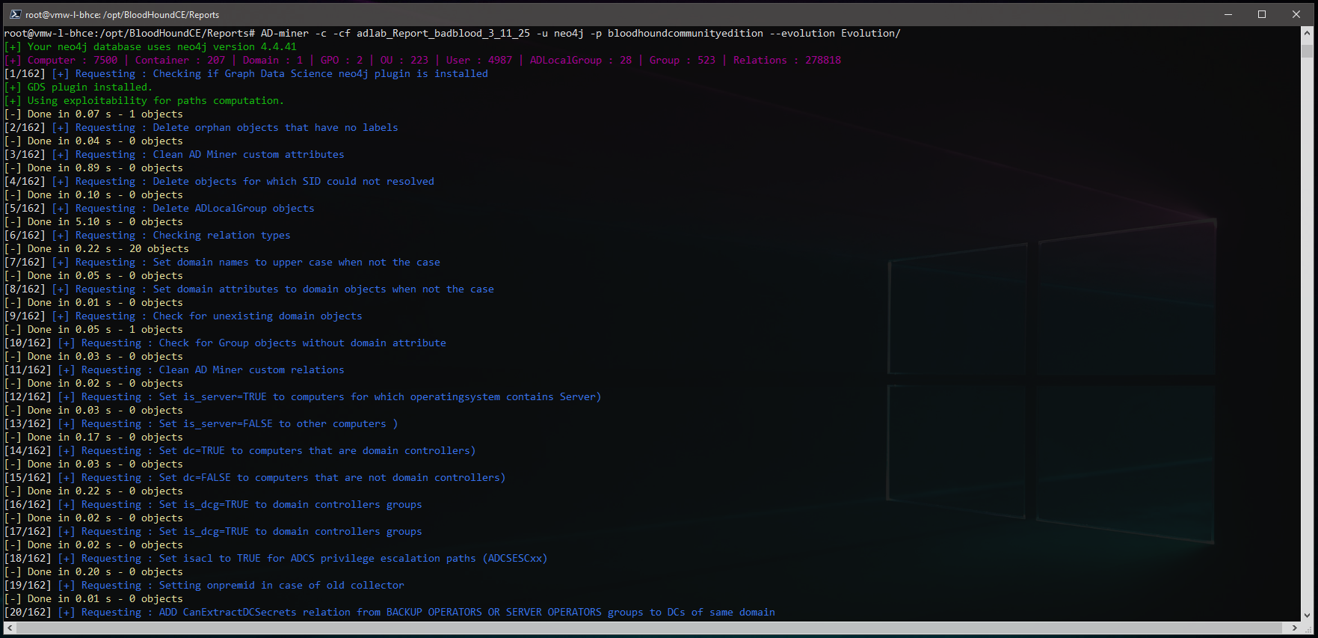Close the terminal window
Screen dimensions: 1318x638
(x=1296, y=14)
